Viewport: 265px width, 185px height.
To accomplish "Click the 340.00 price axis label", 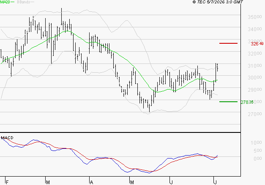I will click(x=255, y=29).
